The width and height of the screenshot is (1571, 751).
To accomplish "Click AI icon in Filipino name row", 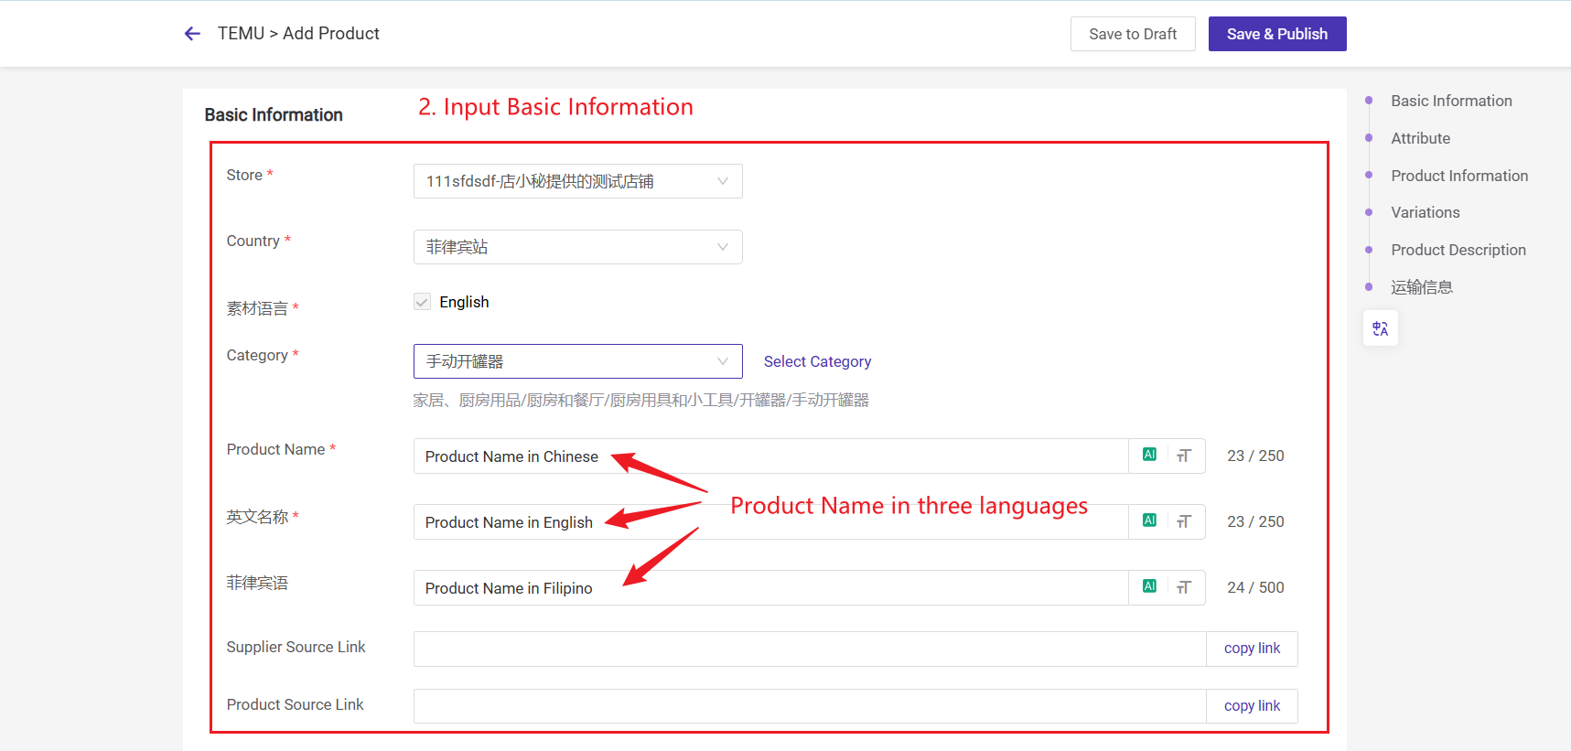I will coord(1149,586).
